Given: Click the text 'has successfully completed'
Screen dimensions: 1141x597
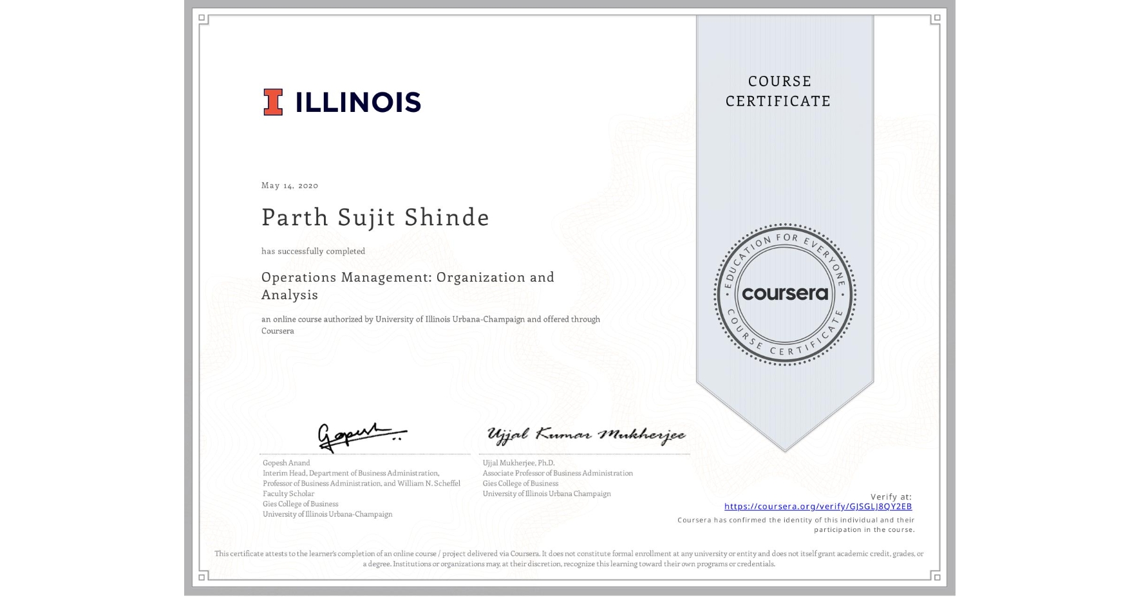Looking at the screenshot, I should click(313, 251).
